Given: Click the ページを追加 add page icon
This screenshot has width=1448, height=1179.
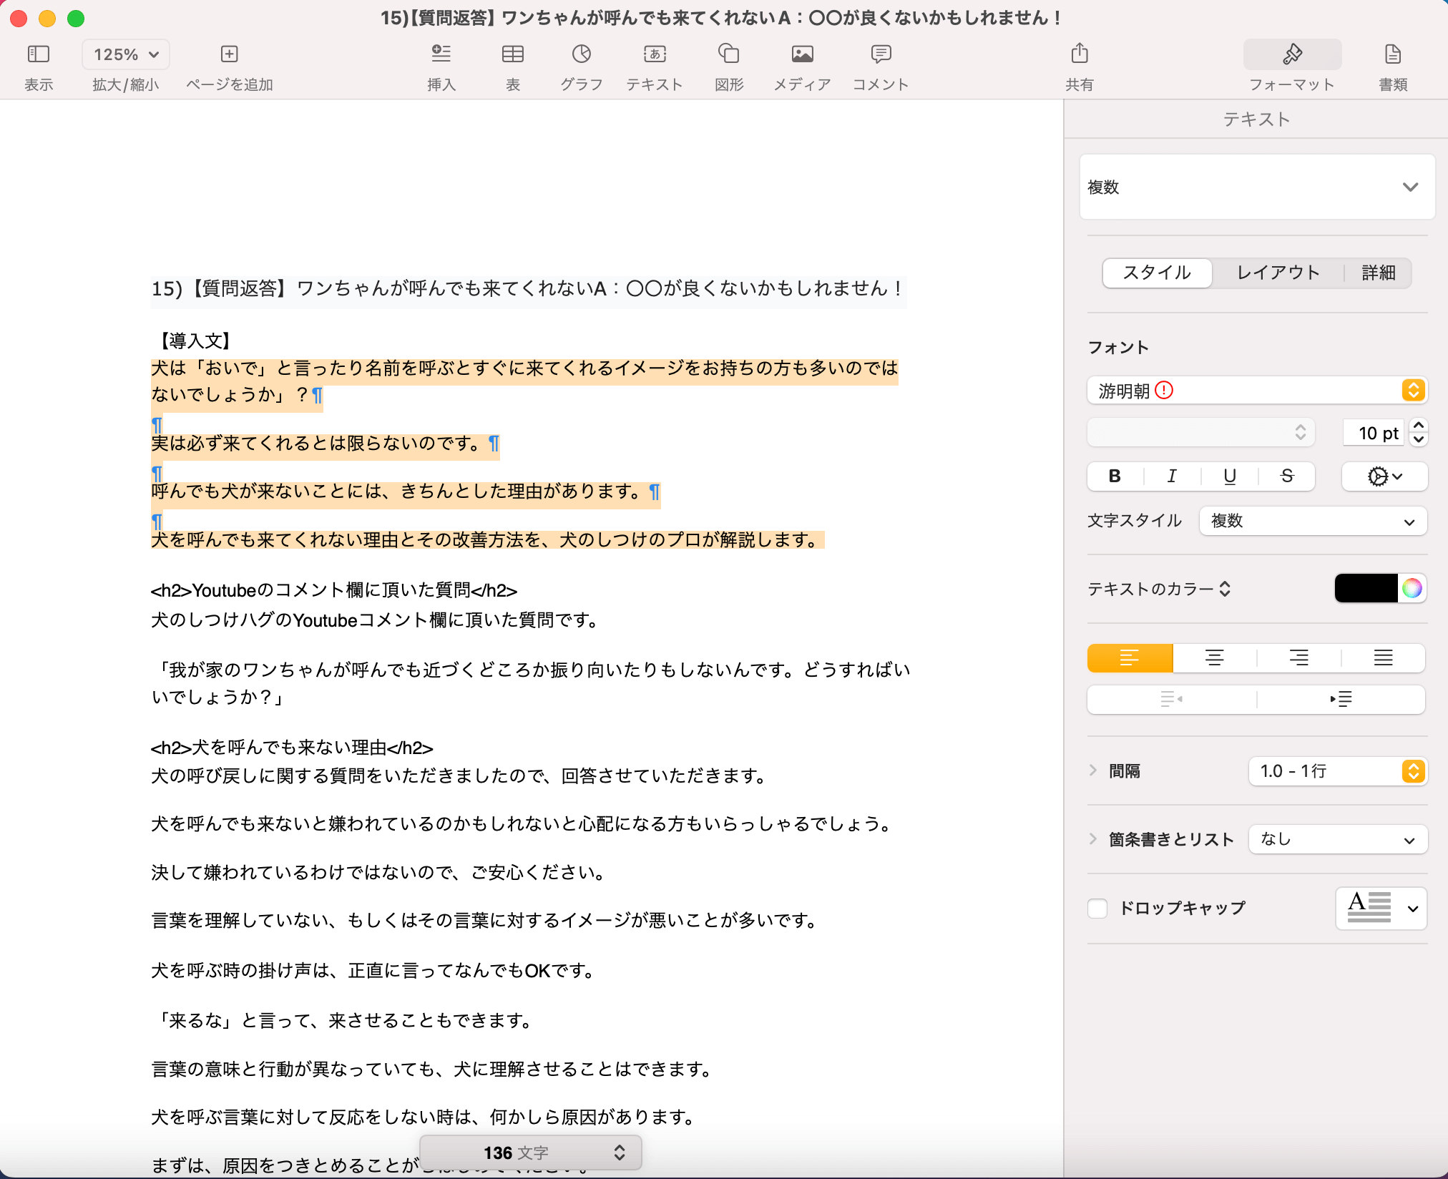Looking at the screenshot, I should [x=229, y=54].
